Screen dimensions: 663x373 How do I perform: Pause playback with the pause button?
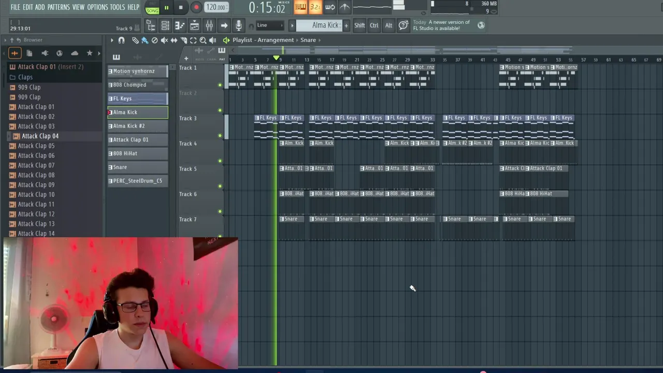tap(166, 8)
